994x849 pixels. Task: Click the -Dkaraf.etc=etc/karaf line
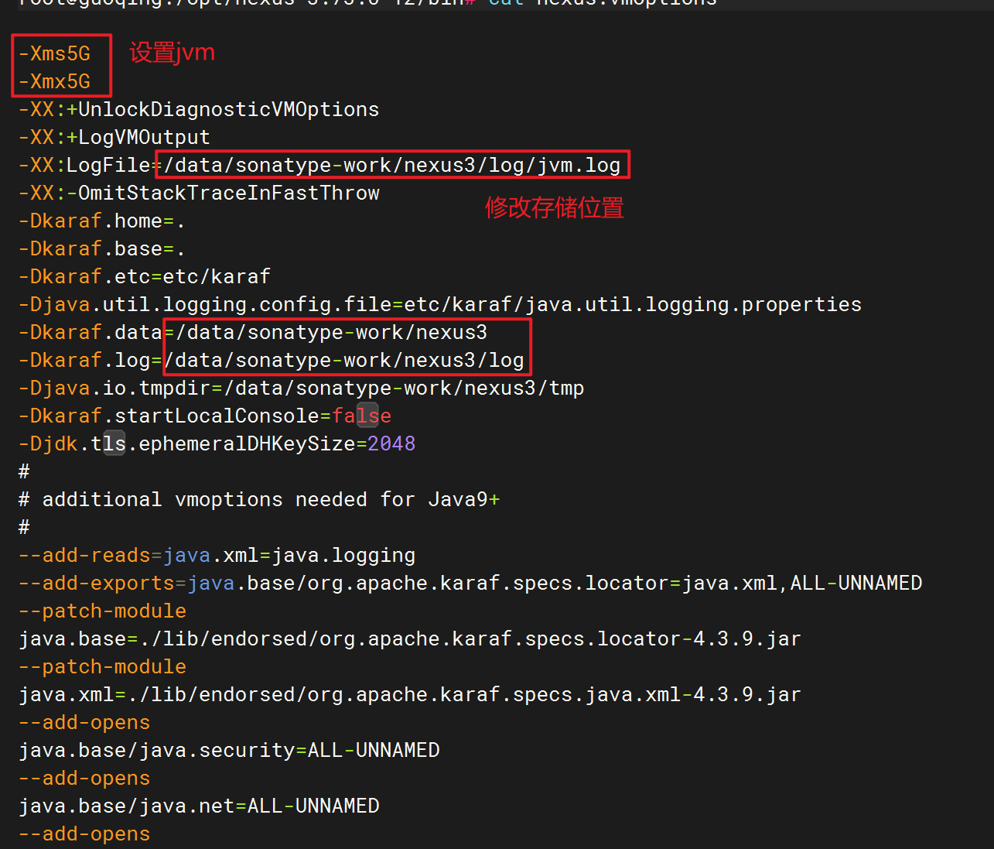click(x=145, y=276)
